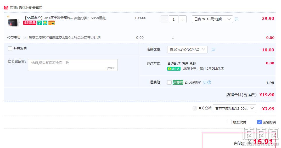Click the orange credit card payment badge

(x=52, y=23)
